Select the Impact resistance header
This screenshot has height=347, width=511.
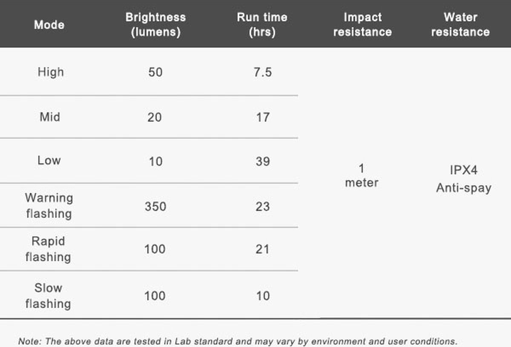pos(362,24)
